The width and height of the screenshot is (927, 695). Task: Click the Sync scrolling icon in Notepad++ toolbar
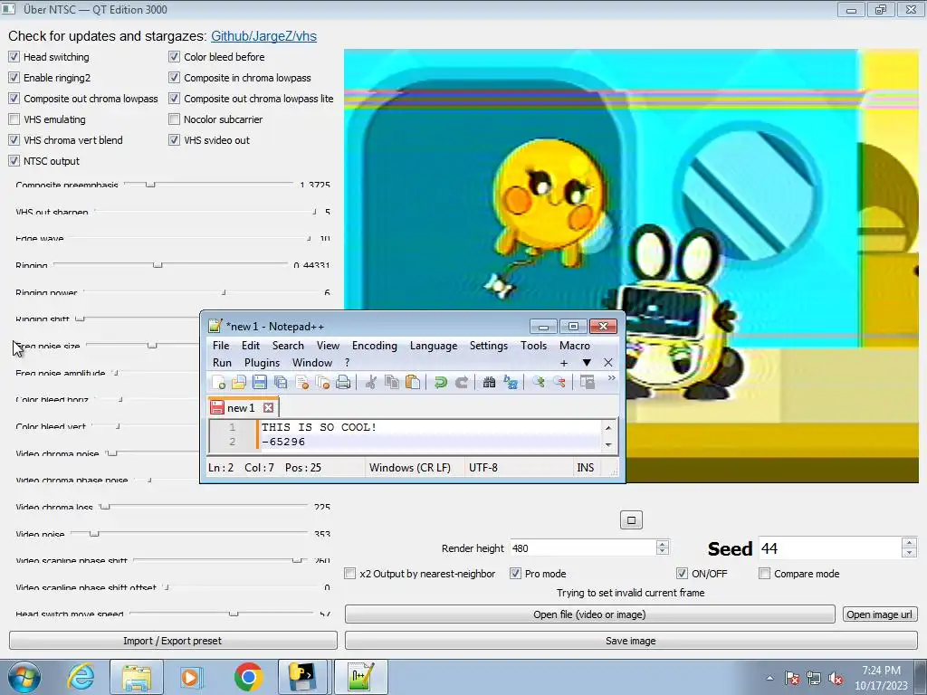coord(587,383)
